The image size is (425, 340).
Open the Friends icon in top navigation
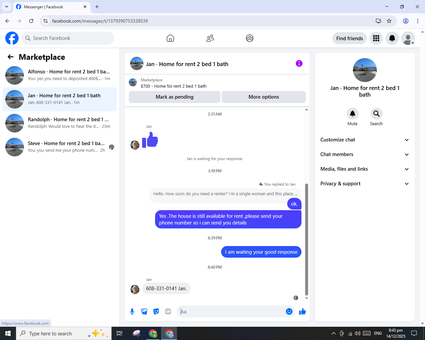pos(210,38)
